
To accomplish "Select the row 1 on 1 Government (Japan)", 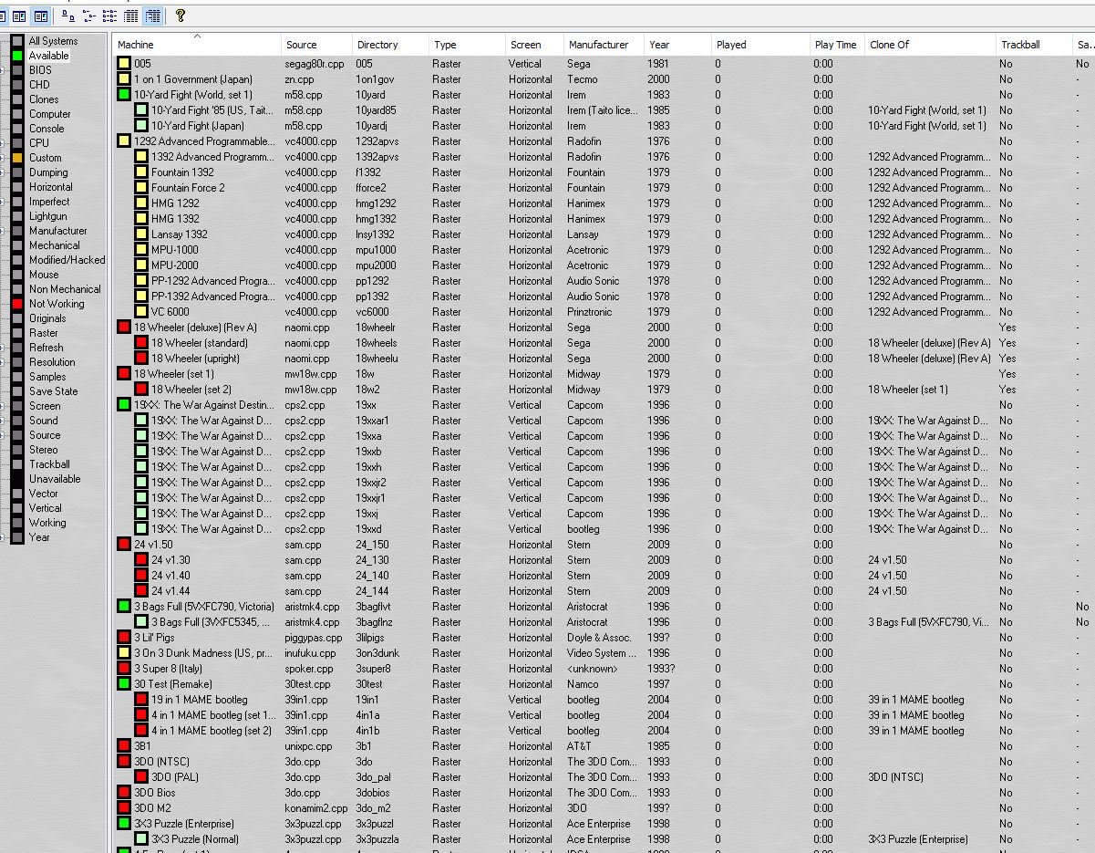I will click(x=602, y=79).
